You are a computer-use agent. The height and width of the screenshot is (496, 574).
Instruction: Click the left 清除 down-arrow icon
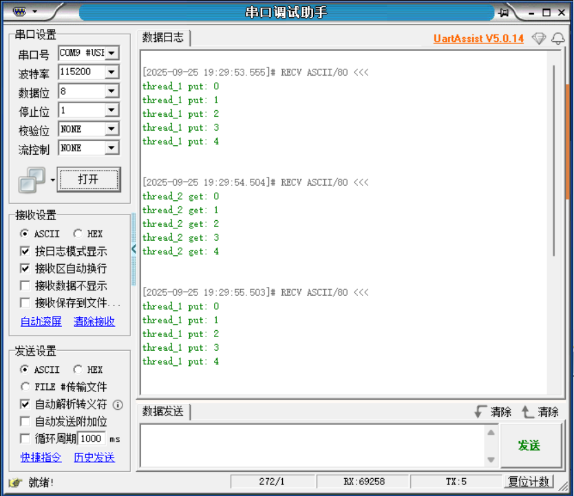click(480, 411)
